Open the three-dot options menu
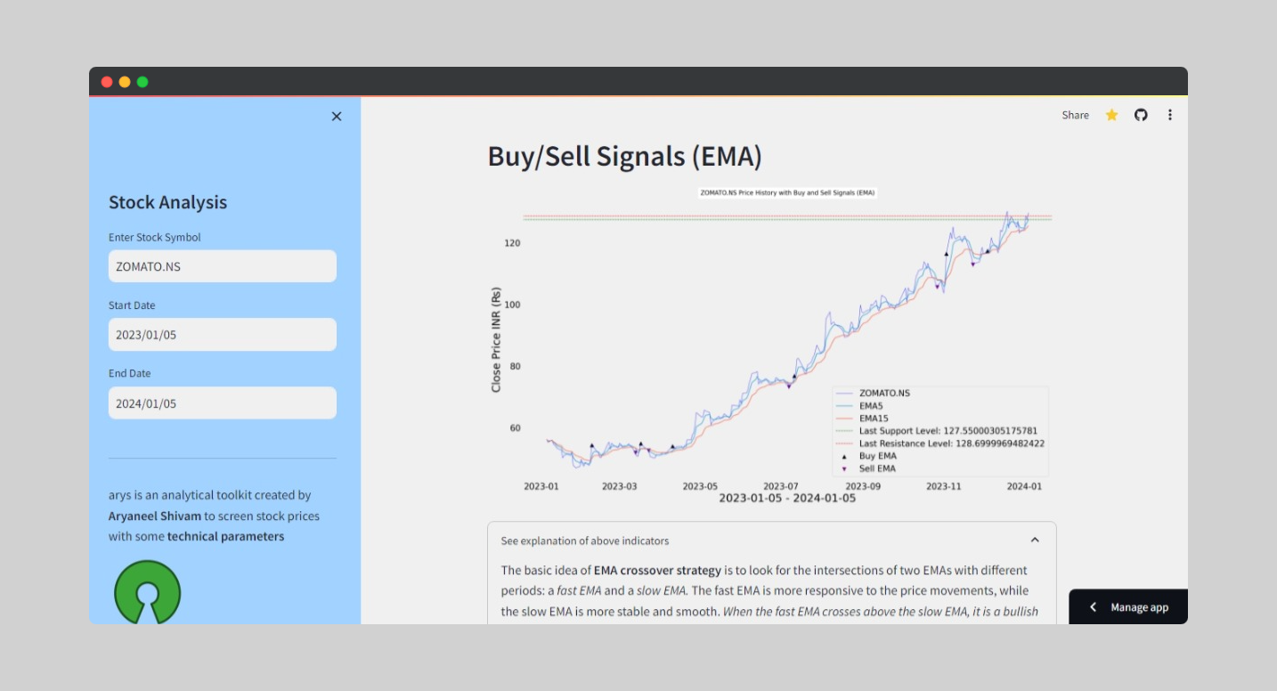1277x691 pixels. pyautogui.click(x=1170, y=115)
